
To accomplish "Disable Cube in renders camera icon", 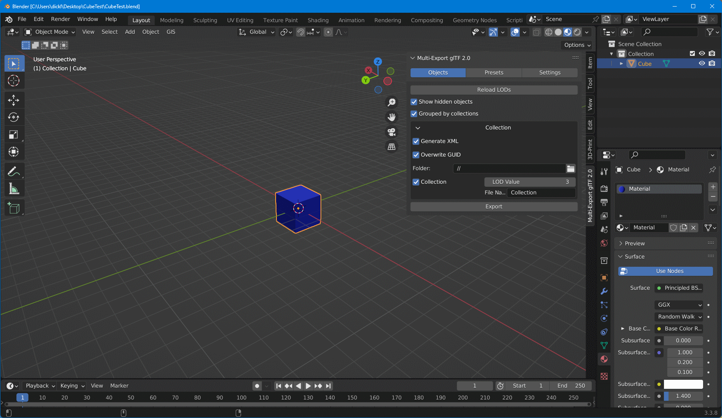I will point(712,64).
